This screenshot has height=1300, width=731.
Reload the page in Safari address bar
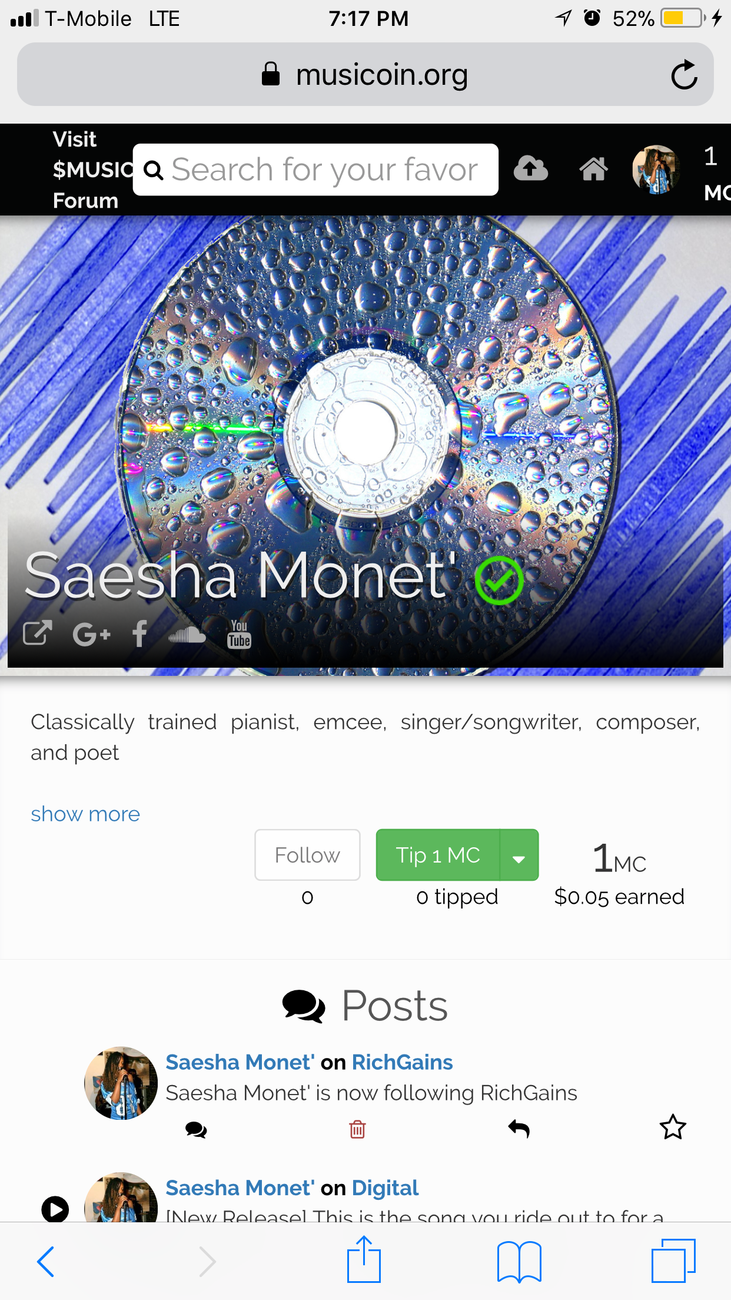(x=684, y=75)
